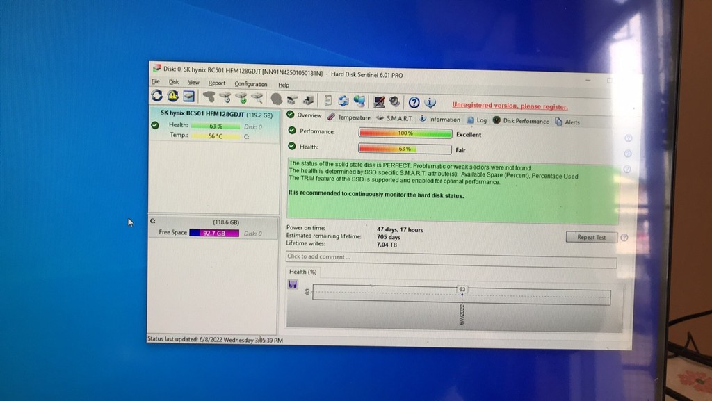
Task: Click the grey speaker sound toolbar icon
Action: [x=394, y=101]
